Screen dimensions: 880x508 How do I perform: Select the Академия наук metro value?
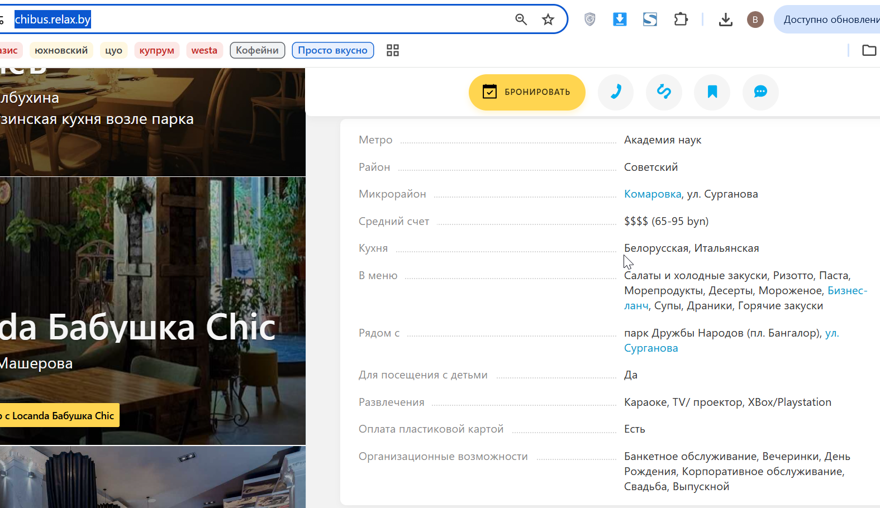pyautogui.click(x=663, y=140)
